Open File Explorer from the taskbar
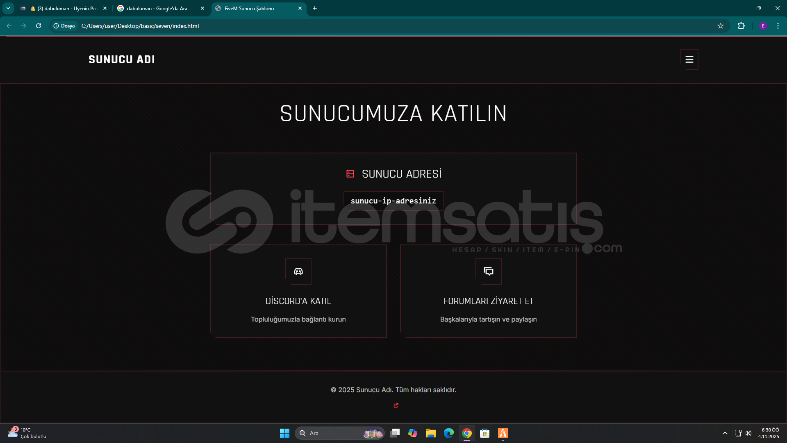 coord(430,433)
